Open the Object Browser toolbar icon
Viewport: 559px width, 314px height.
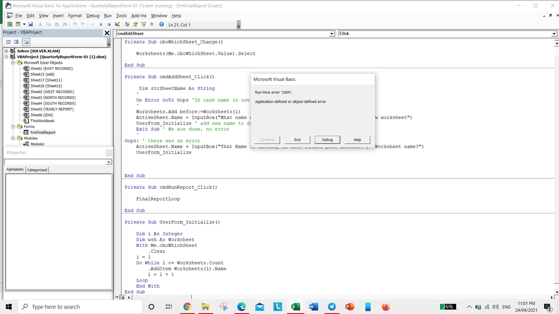144,25
